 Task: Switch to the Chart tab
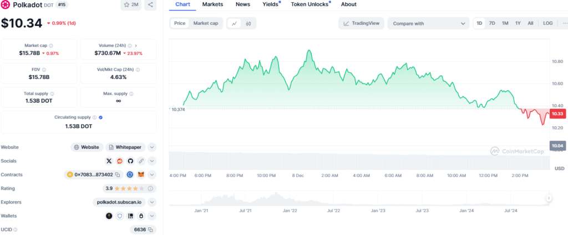[182, 4]
